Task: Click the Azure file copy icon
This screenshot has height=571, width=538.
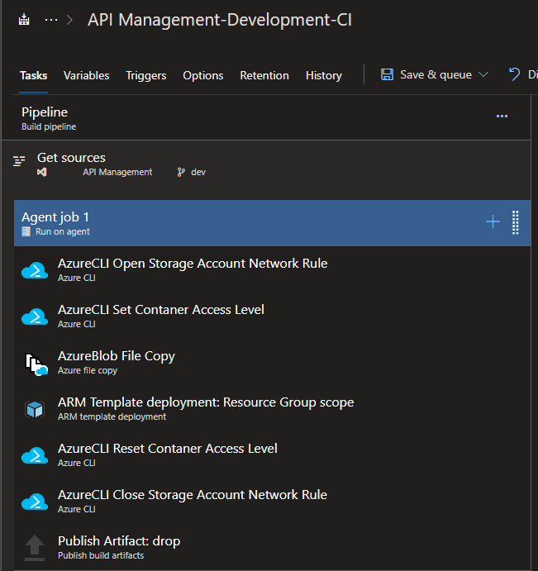Action: (36, 364)
